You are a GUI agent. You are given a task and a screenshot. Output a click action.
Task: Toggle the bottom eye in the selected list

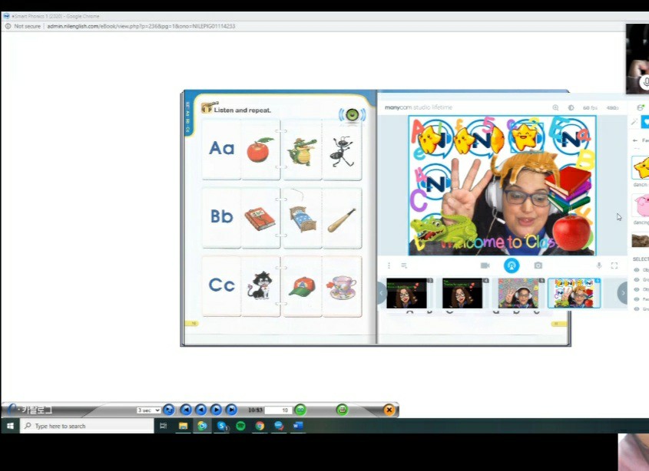coord(637,309)
